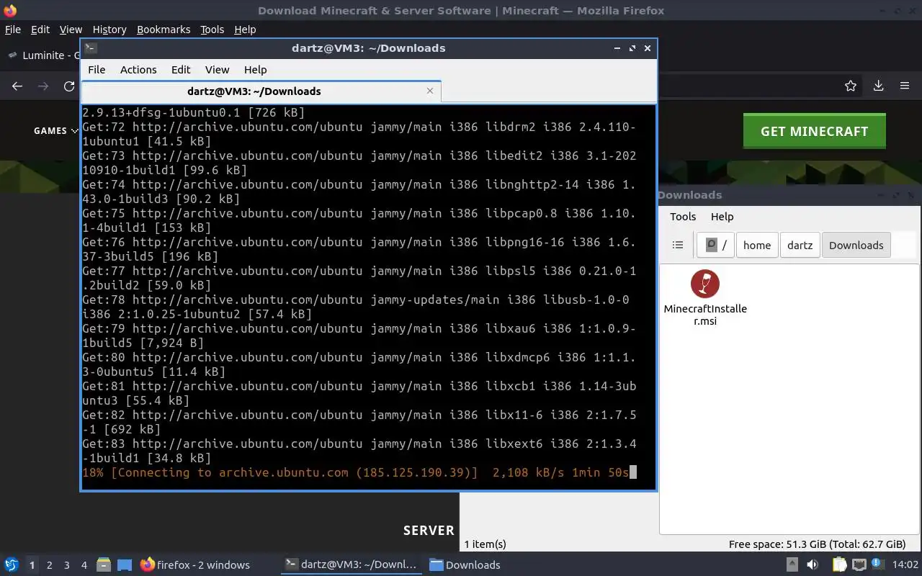This screenshot has height=576, width=922.
Task: Open the Bookmarks menu in Firefox
Action: click(164, 30)
